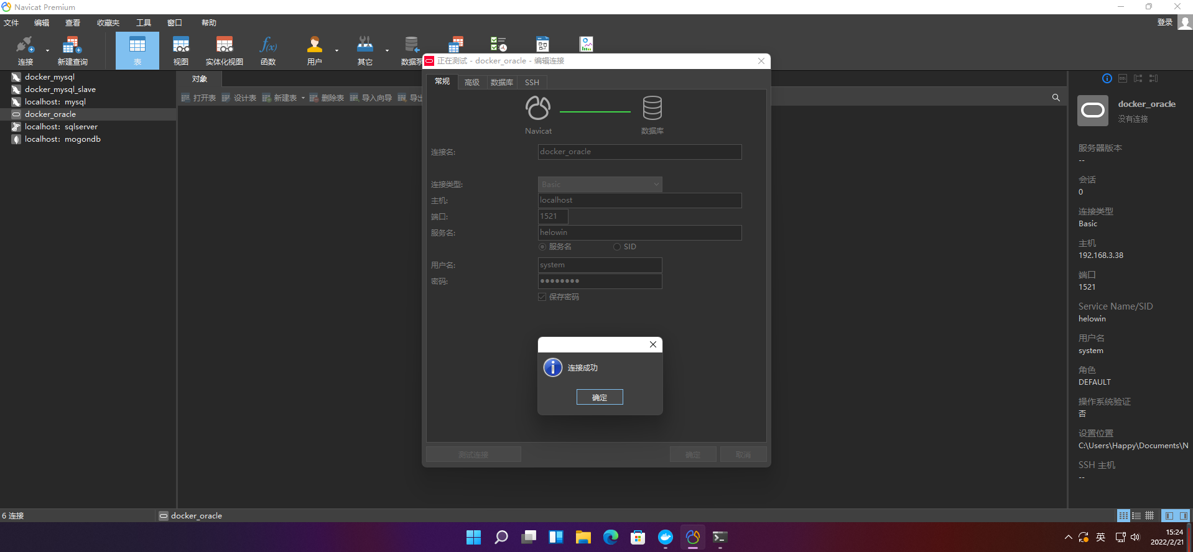
Task: Click the checklist with clock toolbar icon
Action: (x=498, y=44)
